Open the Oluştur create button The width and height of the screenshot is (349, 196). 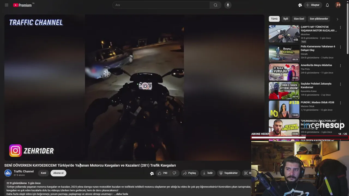tap(313, 5)
